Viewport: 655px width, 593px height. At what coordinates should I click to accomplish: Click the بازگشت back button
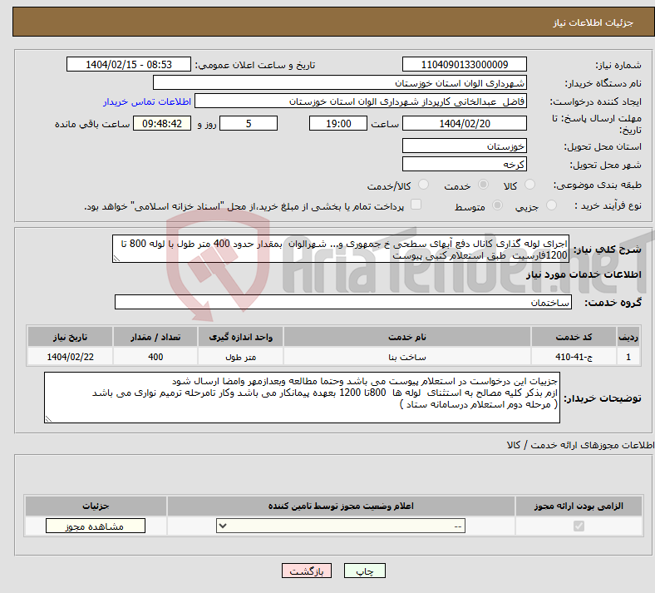(307, 571)
